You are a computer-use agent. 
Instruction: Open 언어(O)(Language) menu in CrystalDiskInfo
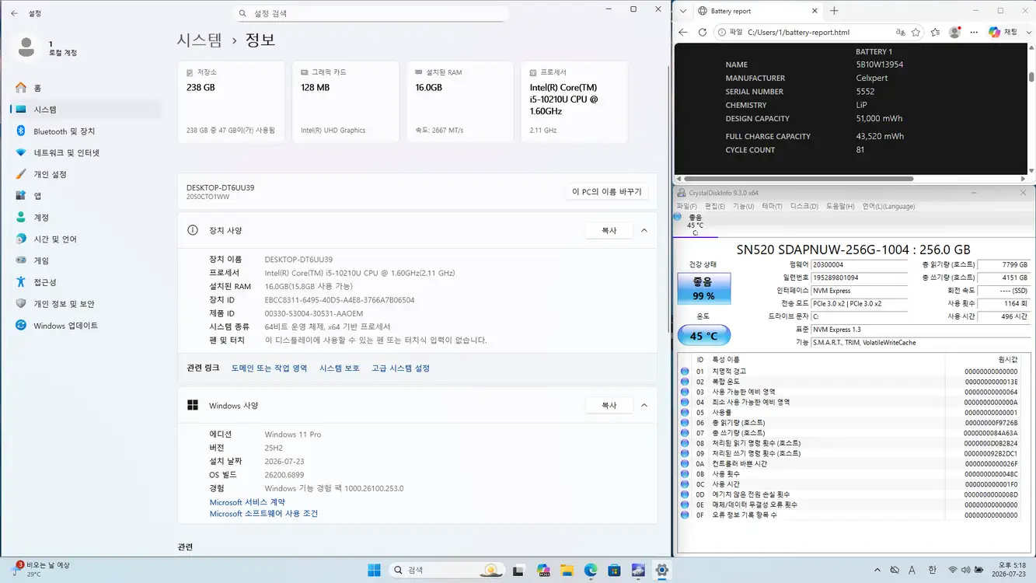pos(888,206)
